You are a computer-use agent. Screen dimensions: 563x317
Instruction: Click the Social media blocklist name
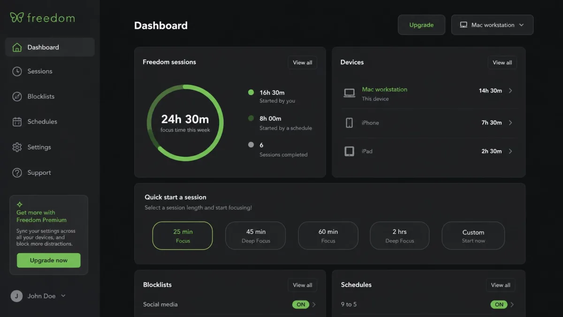(x=160, y=304)
